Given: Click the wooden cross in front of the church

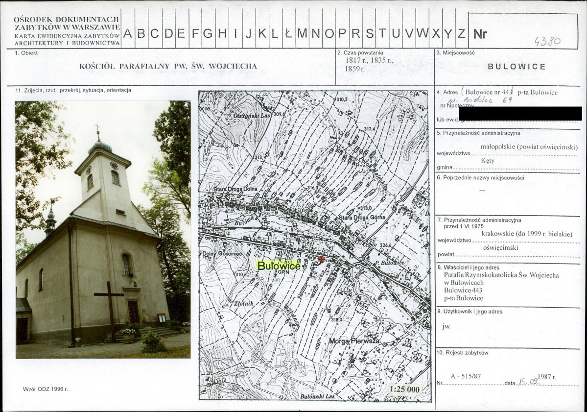Looking at the screenshot, I should 109,308.
